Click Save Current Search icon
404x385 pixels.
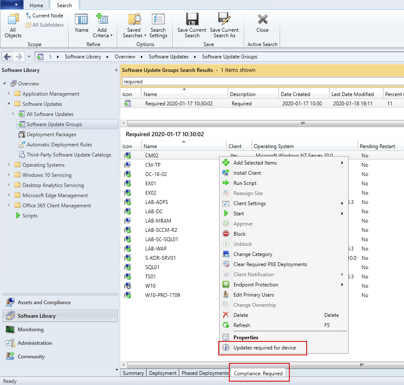coord(192,25)
